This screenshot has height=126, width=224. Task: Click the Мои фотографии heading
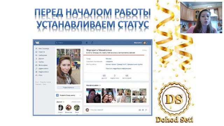pos(92,85)
